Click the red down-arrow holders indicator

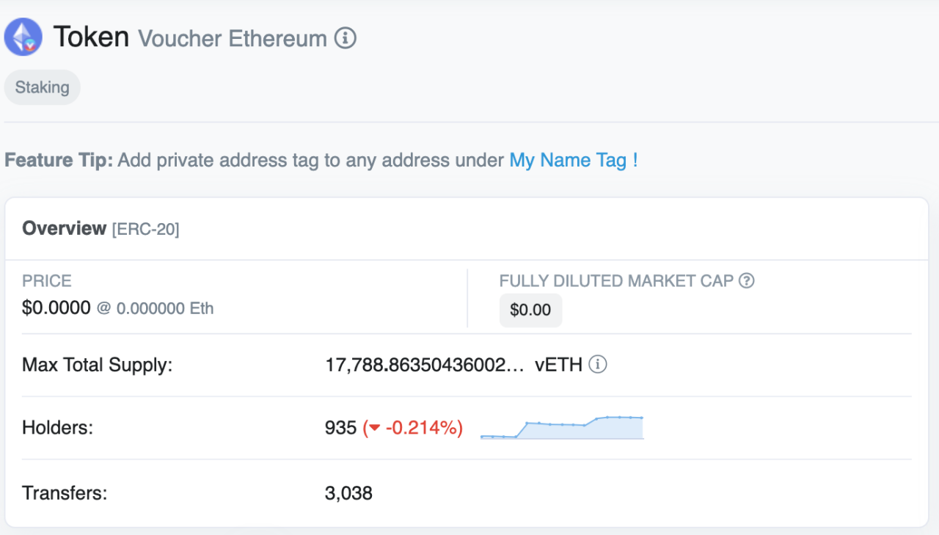374,429
